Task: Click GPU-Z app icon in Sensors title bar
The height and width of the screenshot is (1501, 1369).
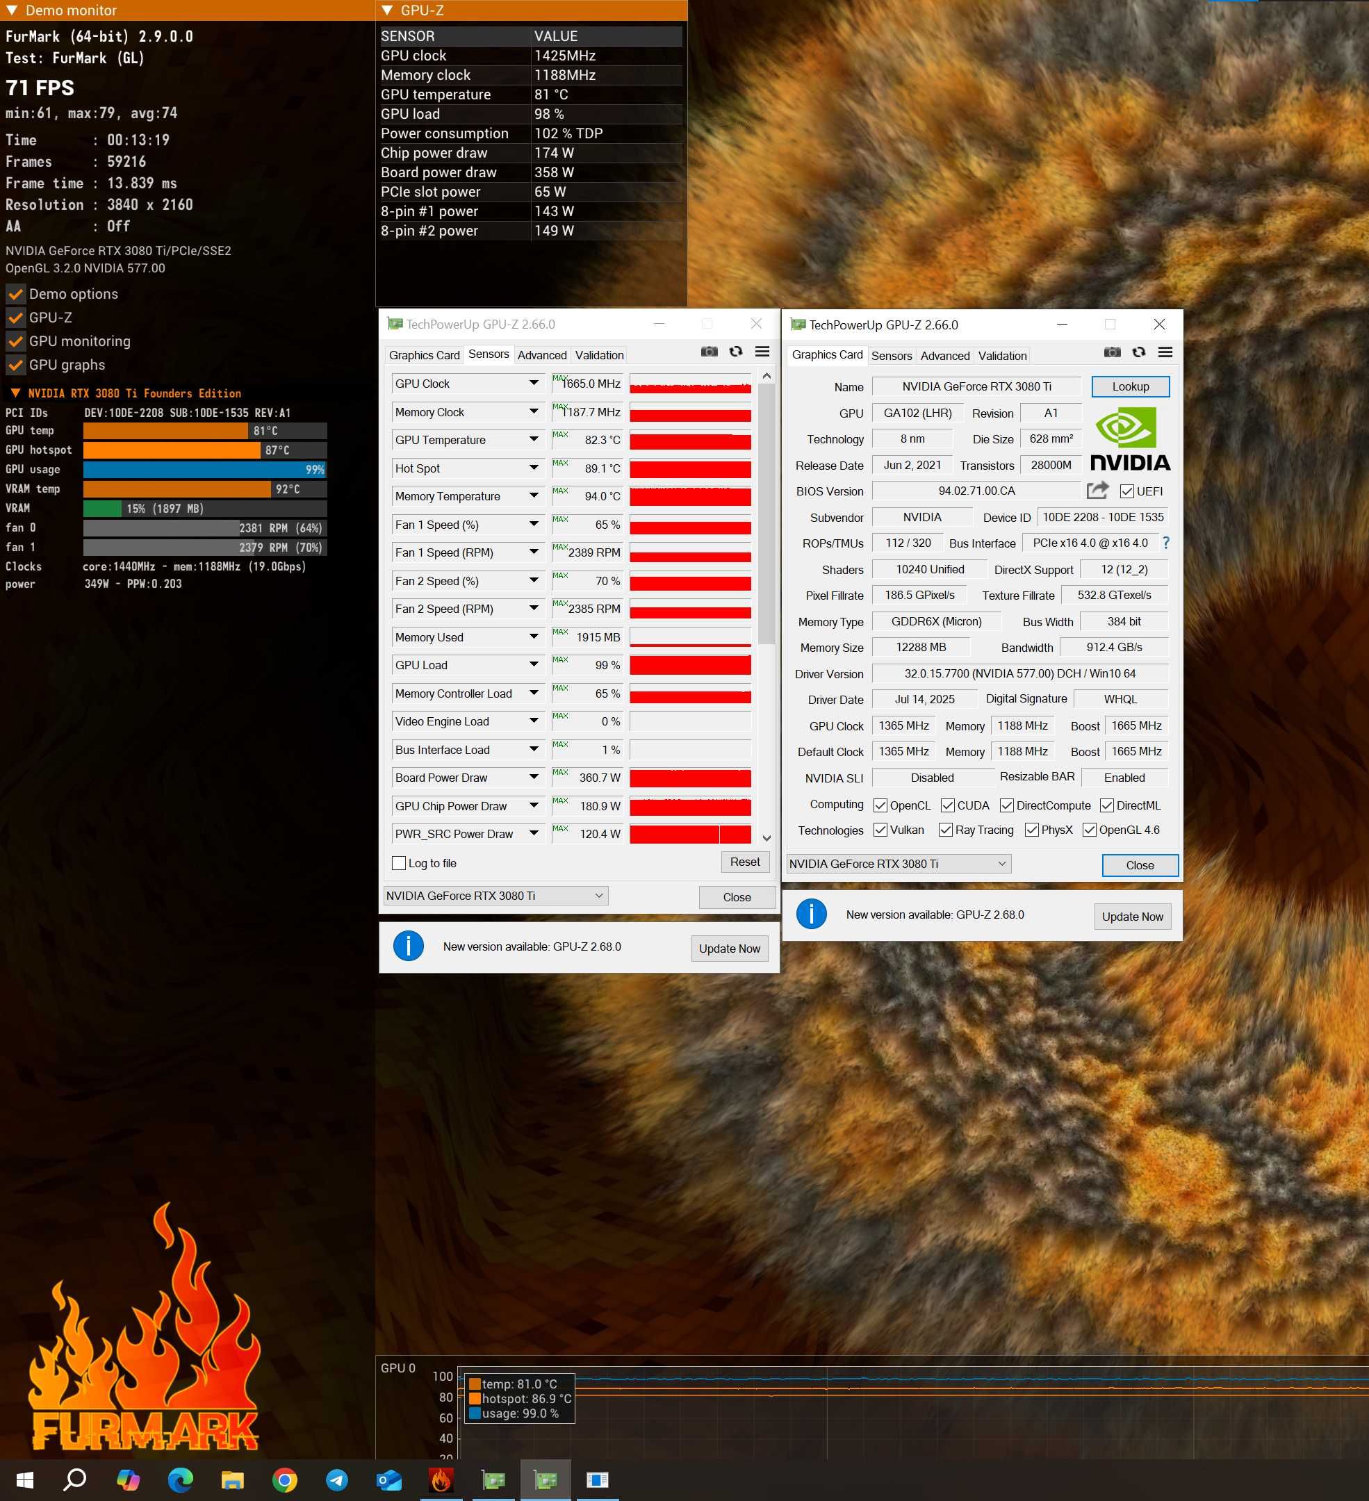Action: (395, 324)
